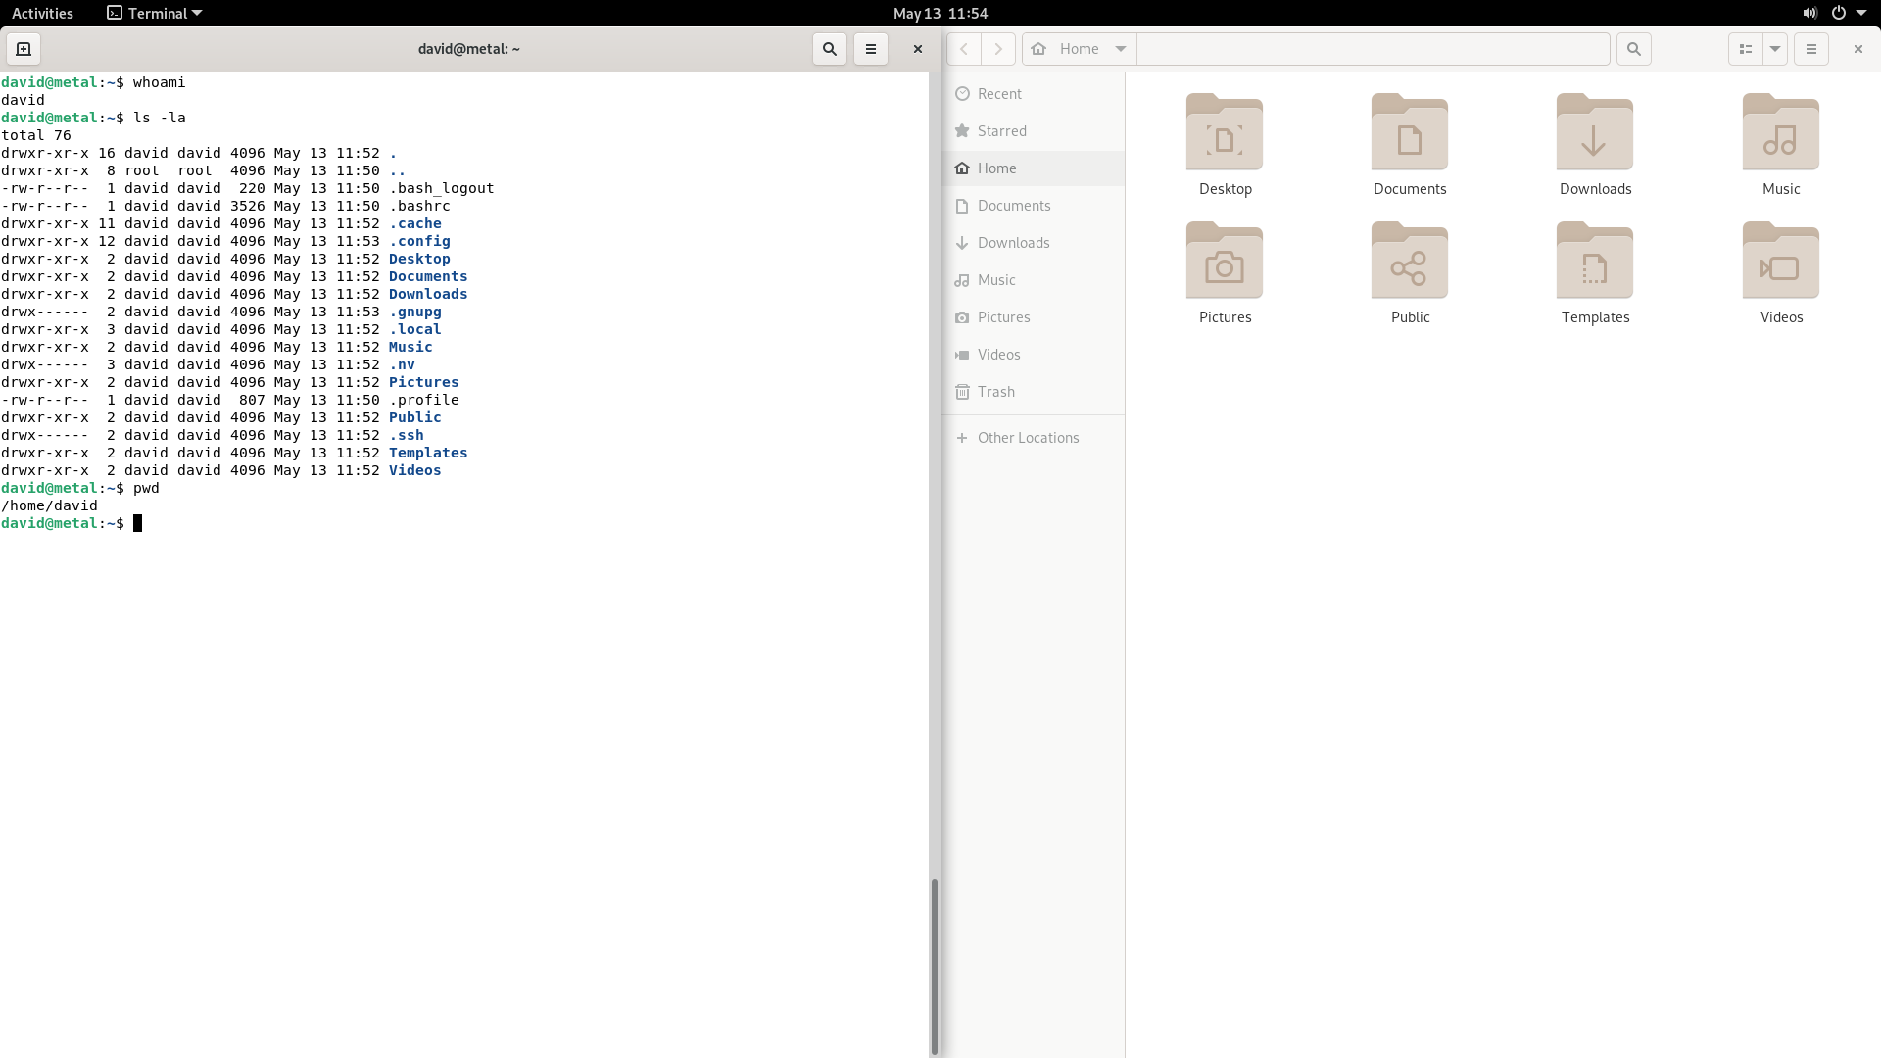Click the .bash_logout entry in terminal
1881x1058 pixels.
tap(442, 188)
